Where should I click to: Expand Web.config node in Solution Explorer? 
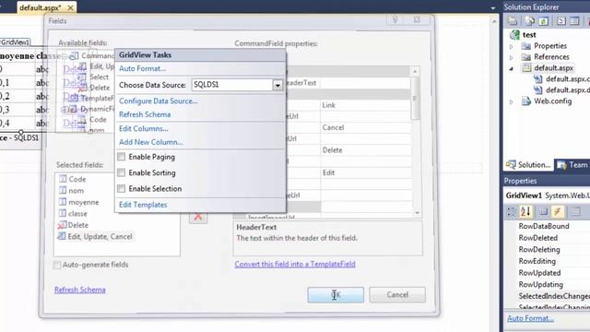512,101
